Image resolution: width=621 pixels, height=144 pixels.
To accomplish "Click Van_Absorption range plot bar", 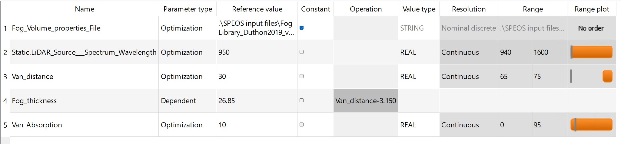I will (592, 125).
